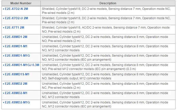Click the E2E-X8MD1S-M1 self-diagnostic output description

pyautogui.click(x=105, y=76)
